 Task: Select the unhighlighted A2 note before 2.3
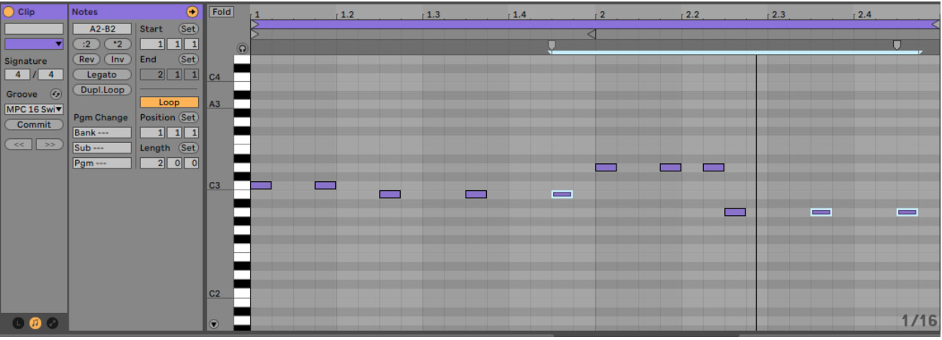click(735, 212)
